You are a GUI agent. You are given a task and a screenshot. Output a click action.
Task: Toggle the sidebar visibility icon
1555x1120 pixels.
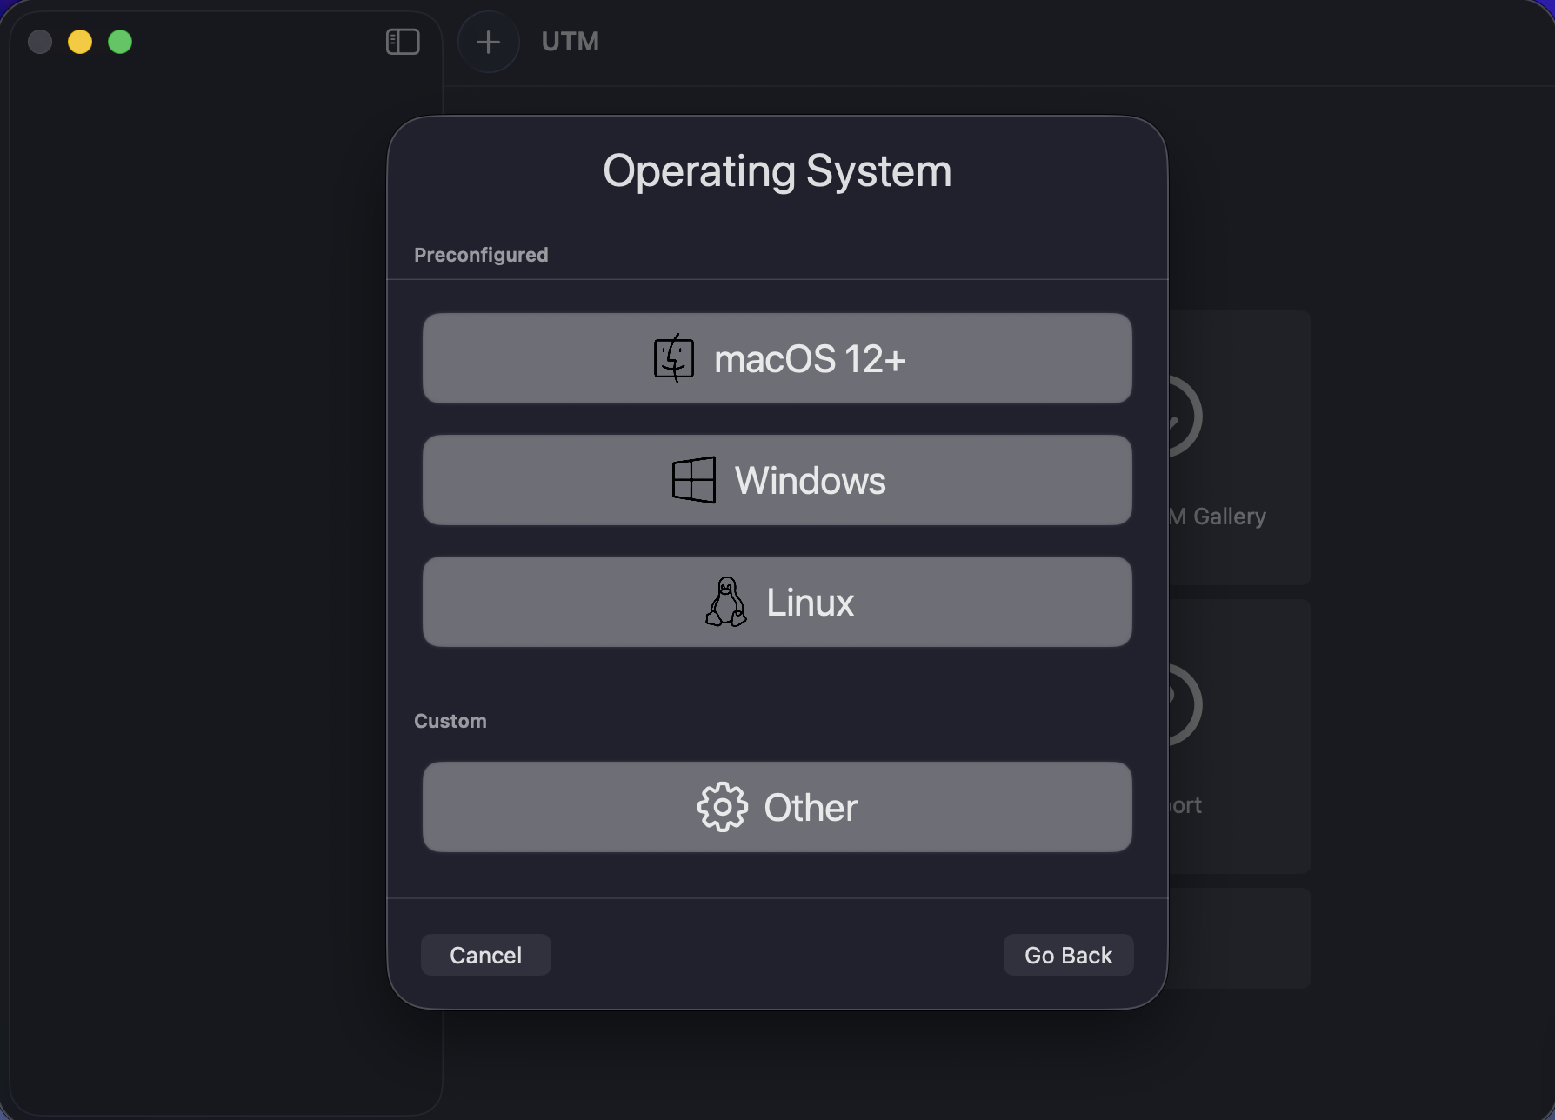pyautogui.click(x=402, y=41)
